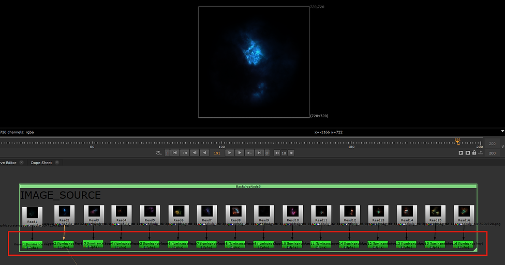Image resolution: width=505 pixels, height=265 pixels.
Task: Click the current frame field showing 191
Action: coord(217,153)
